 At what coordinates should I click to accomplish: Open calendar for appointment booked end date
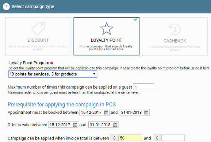point(146,112)
